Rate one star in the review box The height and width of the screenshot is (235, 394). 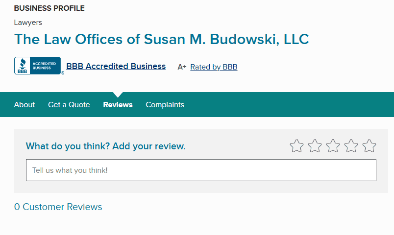(296, 146)
